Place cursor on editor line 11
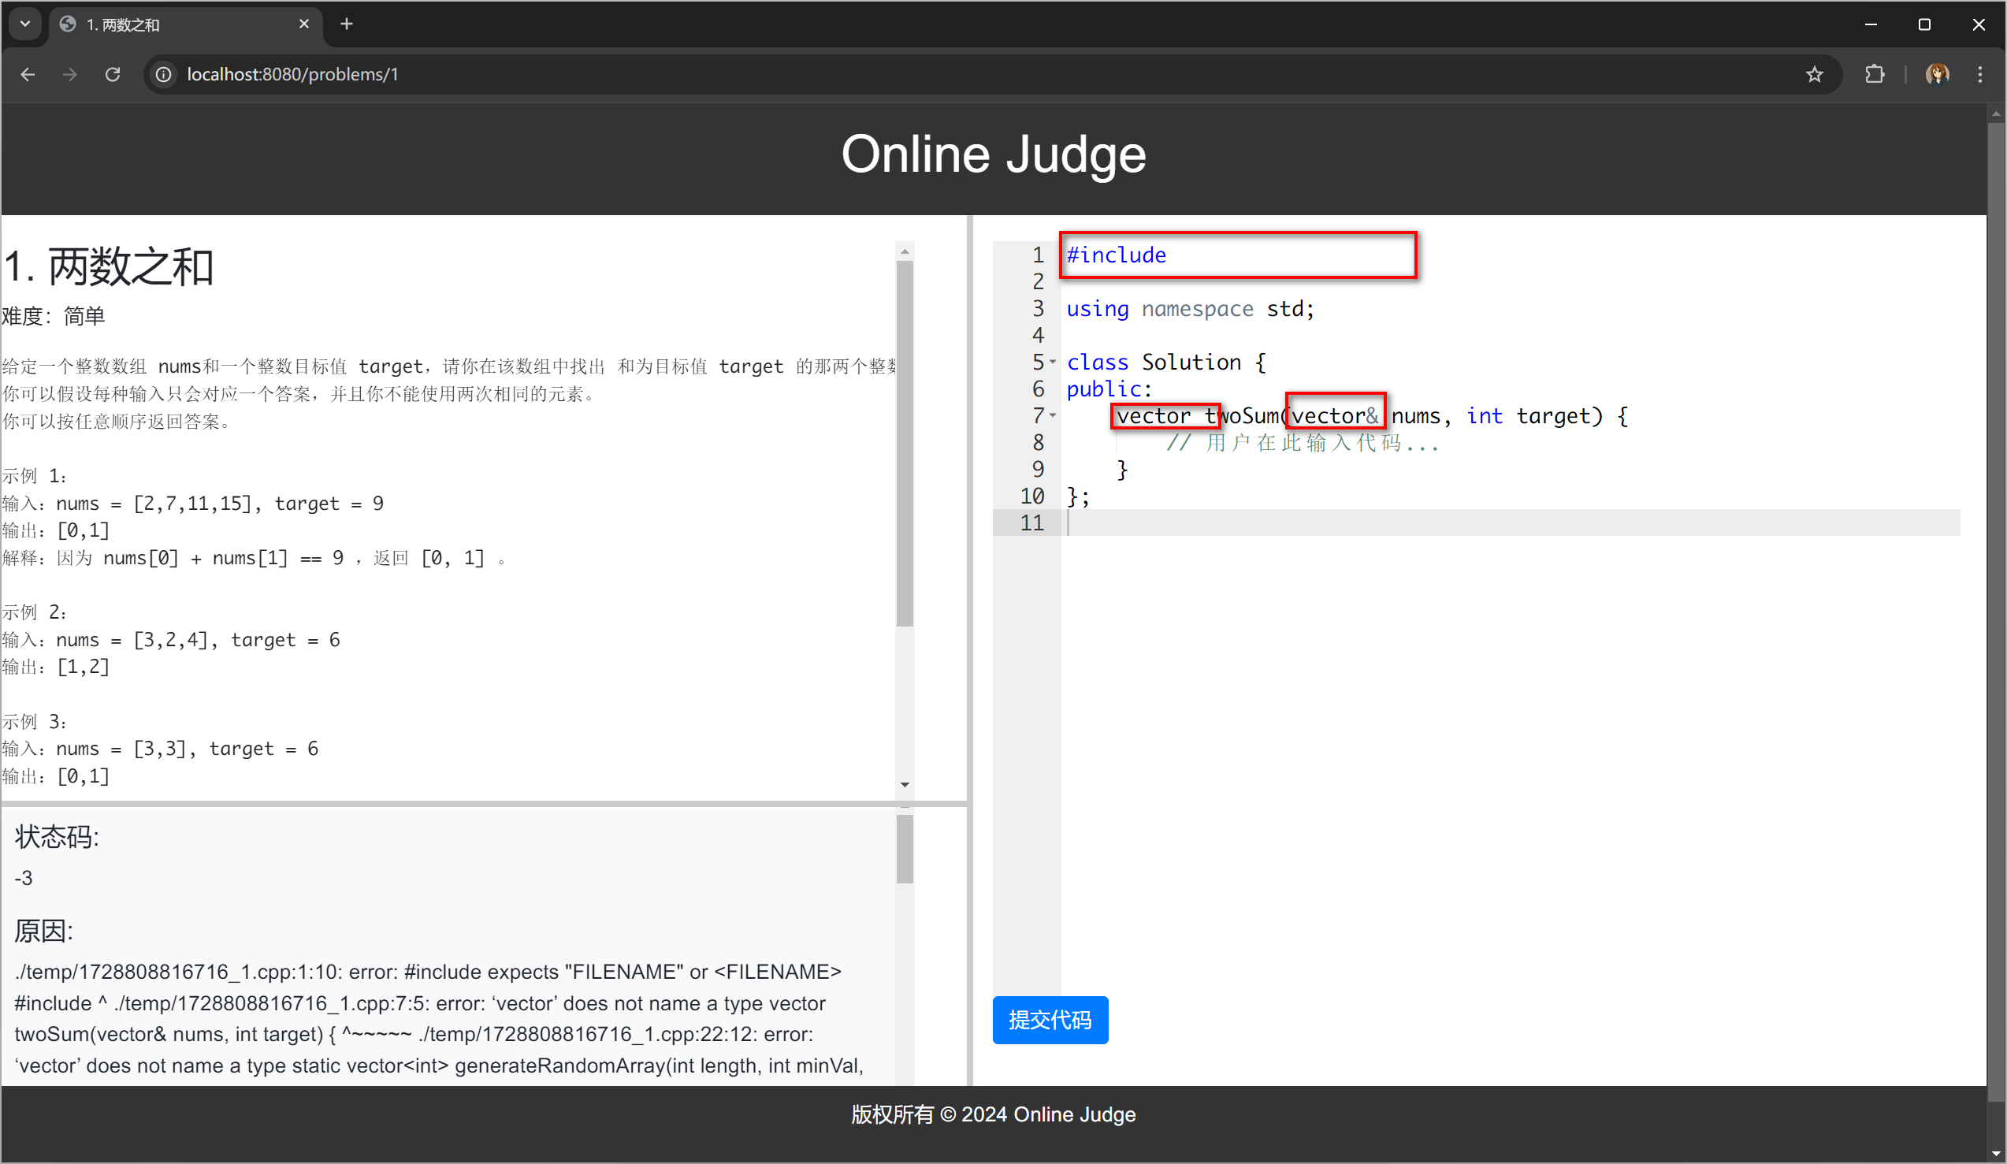The image size is (2007, 1164). click(1433, 523)
